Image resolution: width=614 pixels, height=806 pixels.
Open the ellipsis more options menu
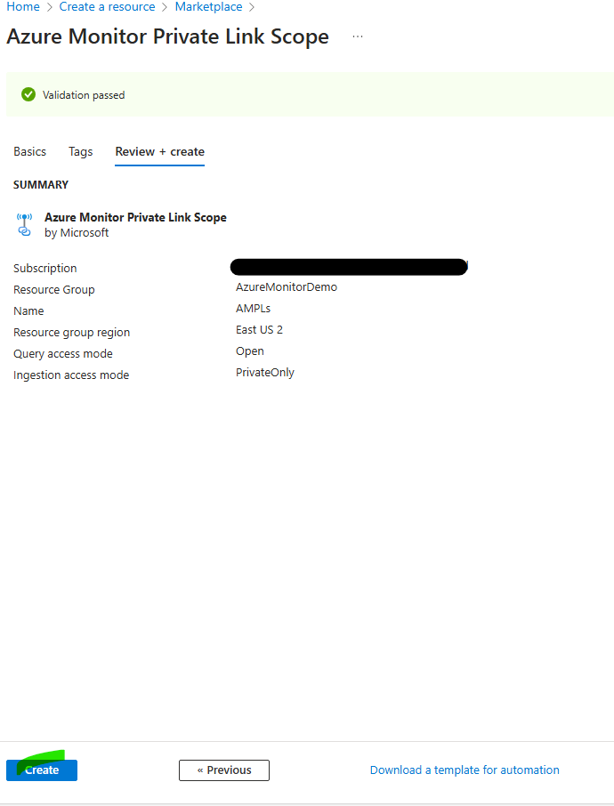click(358, 37)
